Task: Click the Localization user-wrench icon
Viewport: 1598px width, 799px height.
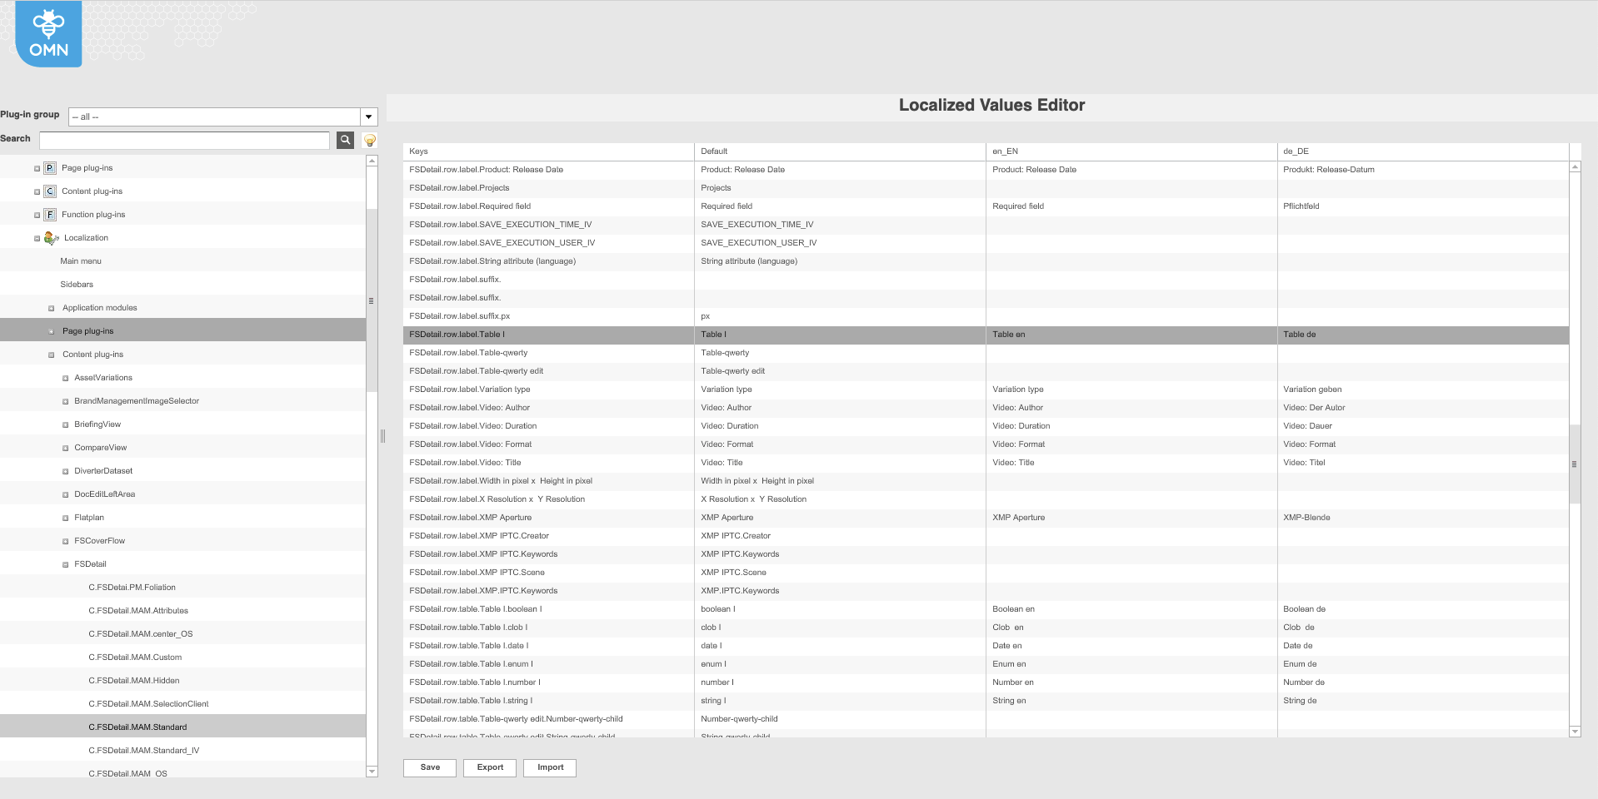Action: click(52, 237)
